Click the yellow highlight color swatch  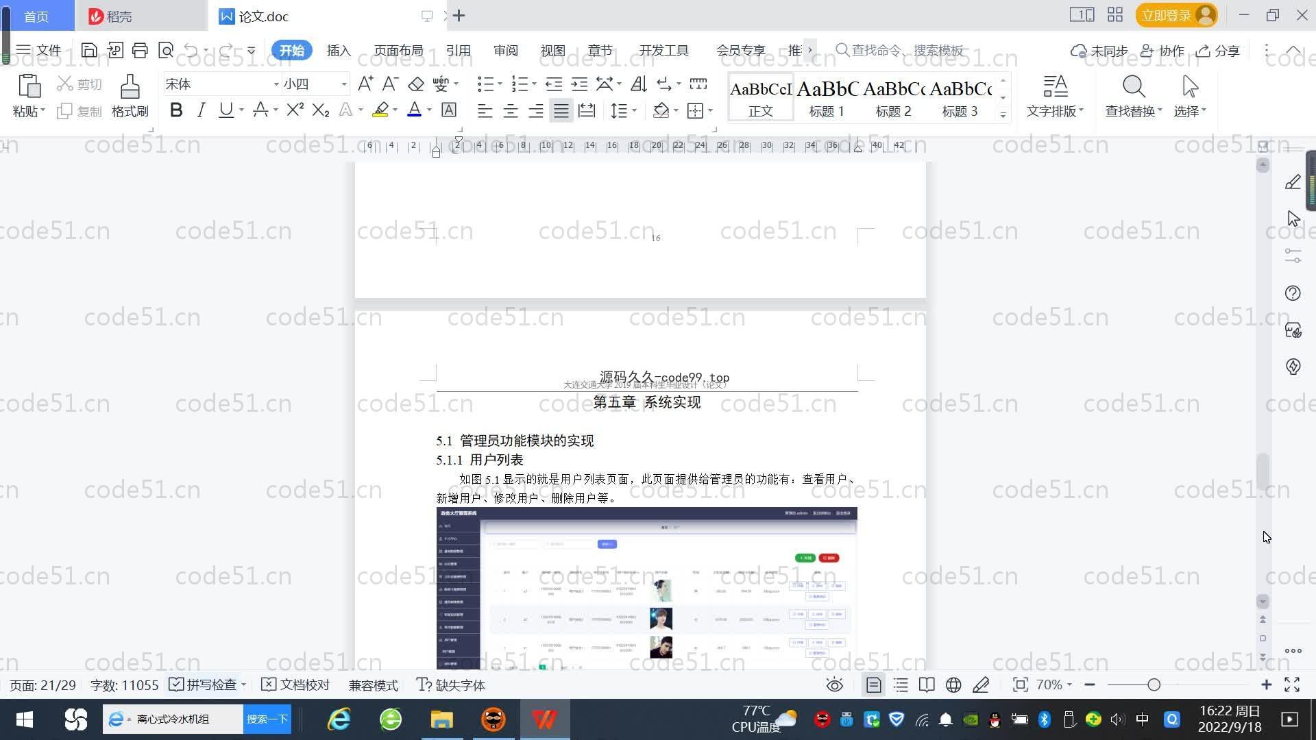click(380, 110)
